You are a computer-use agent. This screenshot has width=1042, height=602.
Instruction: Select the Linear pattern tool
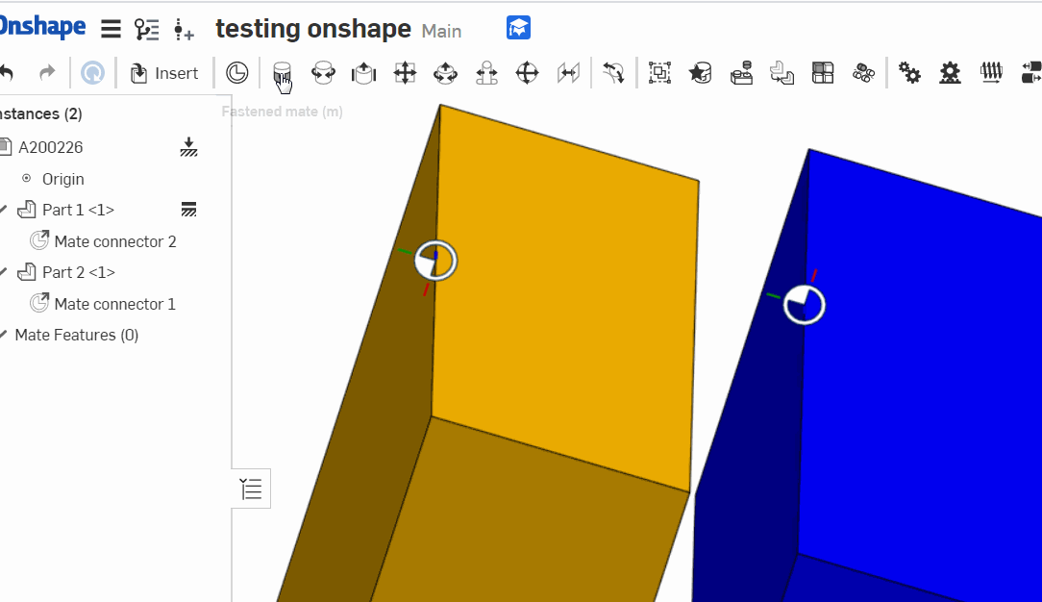point(823,72)
